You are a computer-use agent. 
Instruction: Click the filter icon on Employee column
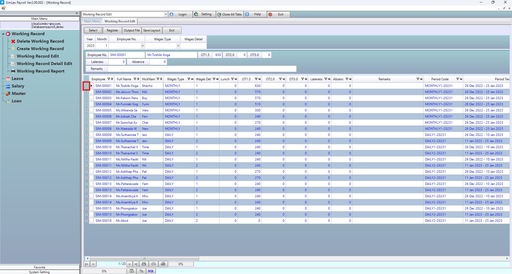(109, 79)
